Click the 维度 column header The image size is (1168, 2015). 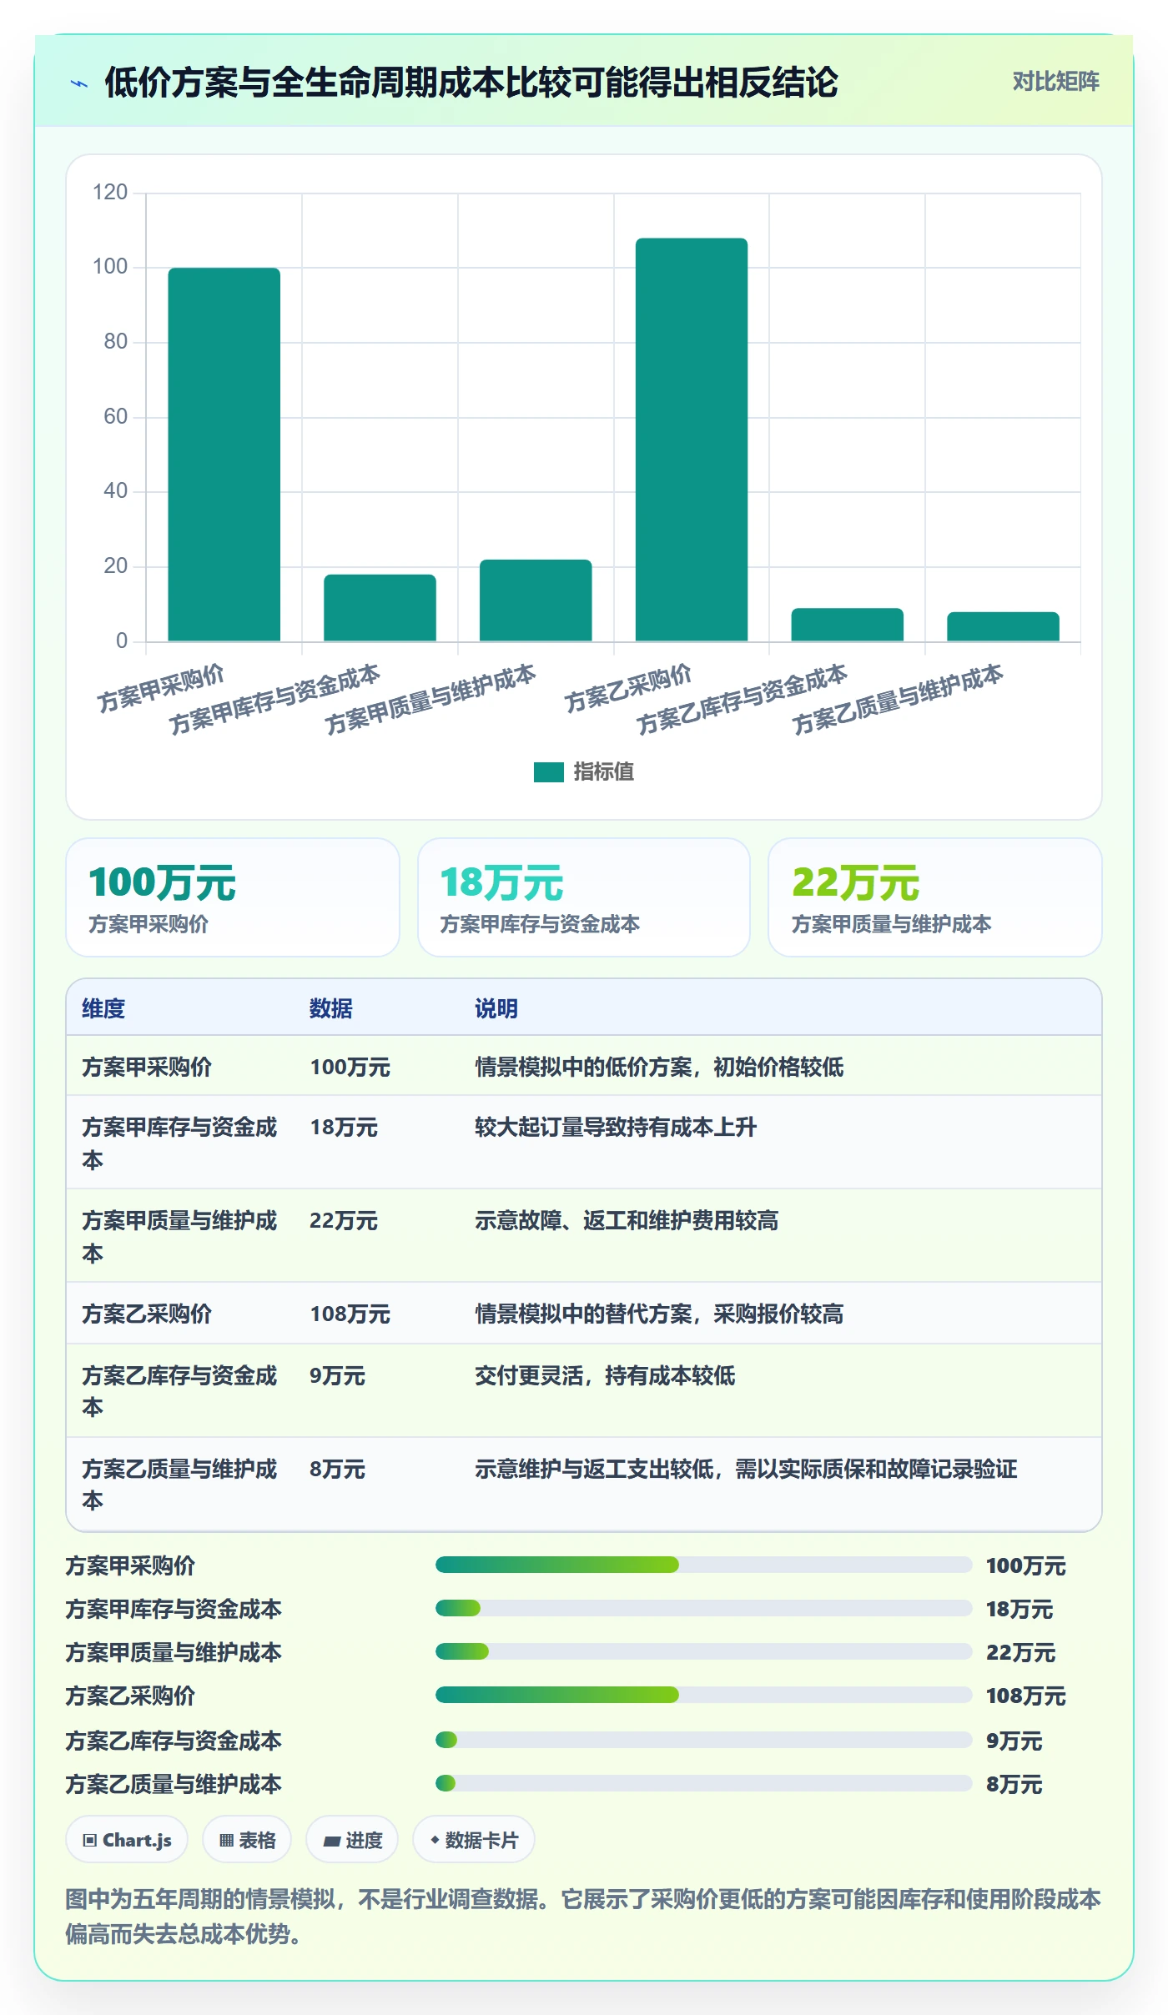pos(103,1008)
